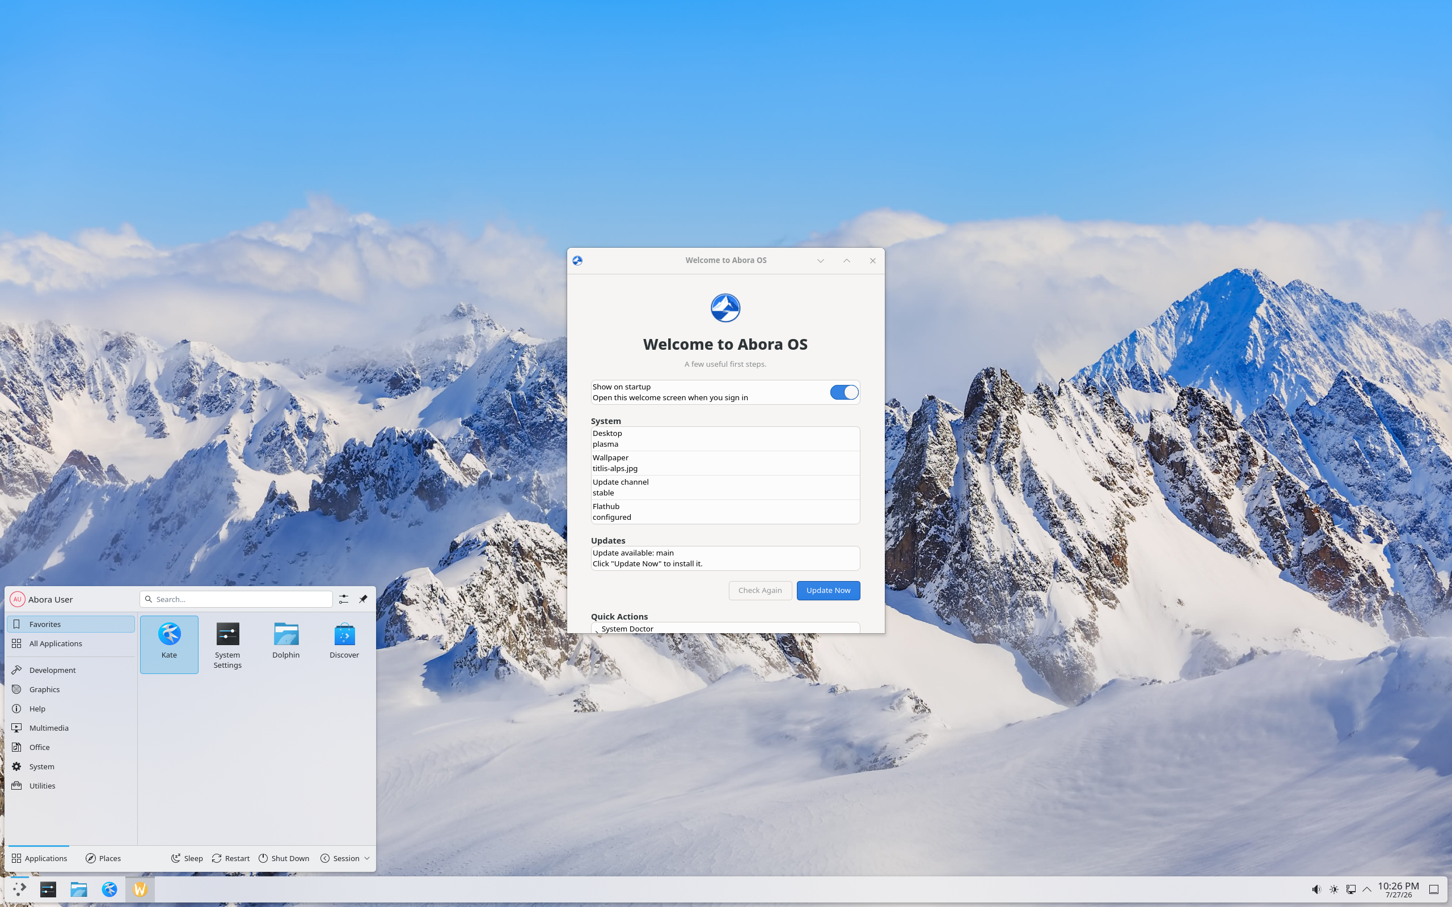Screen dimensions: 1452x907
Task: Open System Settings from Favorites grid
Action: tap(227, 645)
